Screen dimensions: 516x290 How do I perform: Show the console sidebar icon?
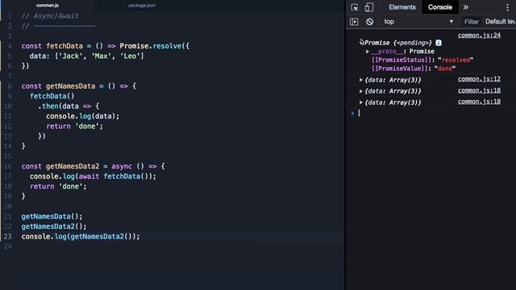[354, 22]
